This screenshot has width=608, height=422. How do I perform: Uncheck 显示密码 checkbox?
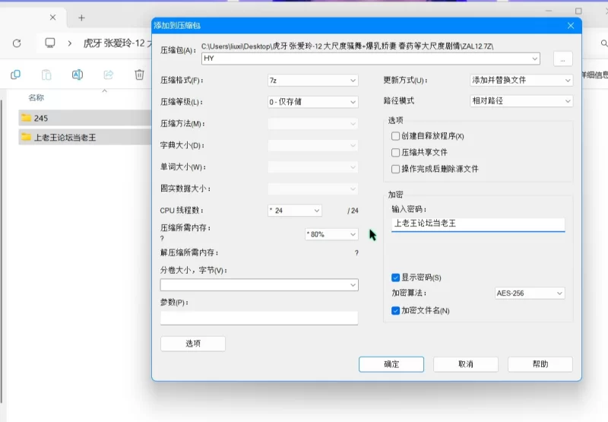[395, 278]
